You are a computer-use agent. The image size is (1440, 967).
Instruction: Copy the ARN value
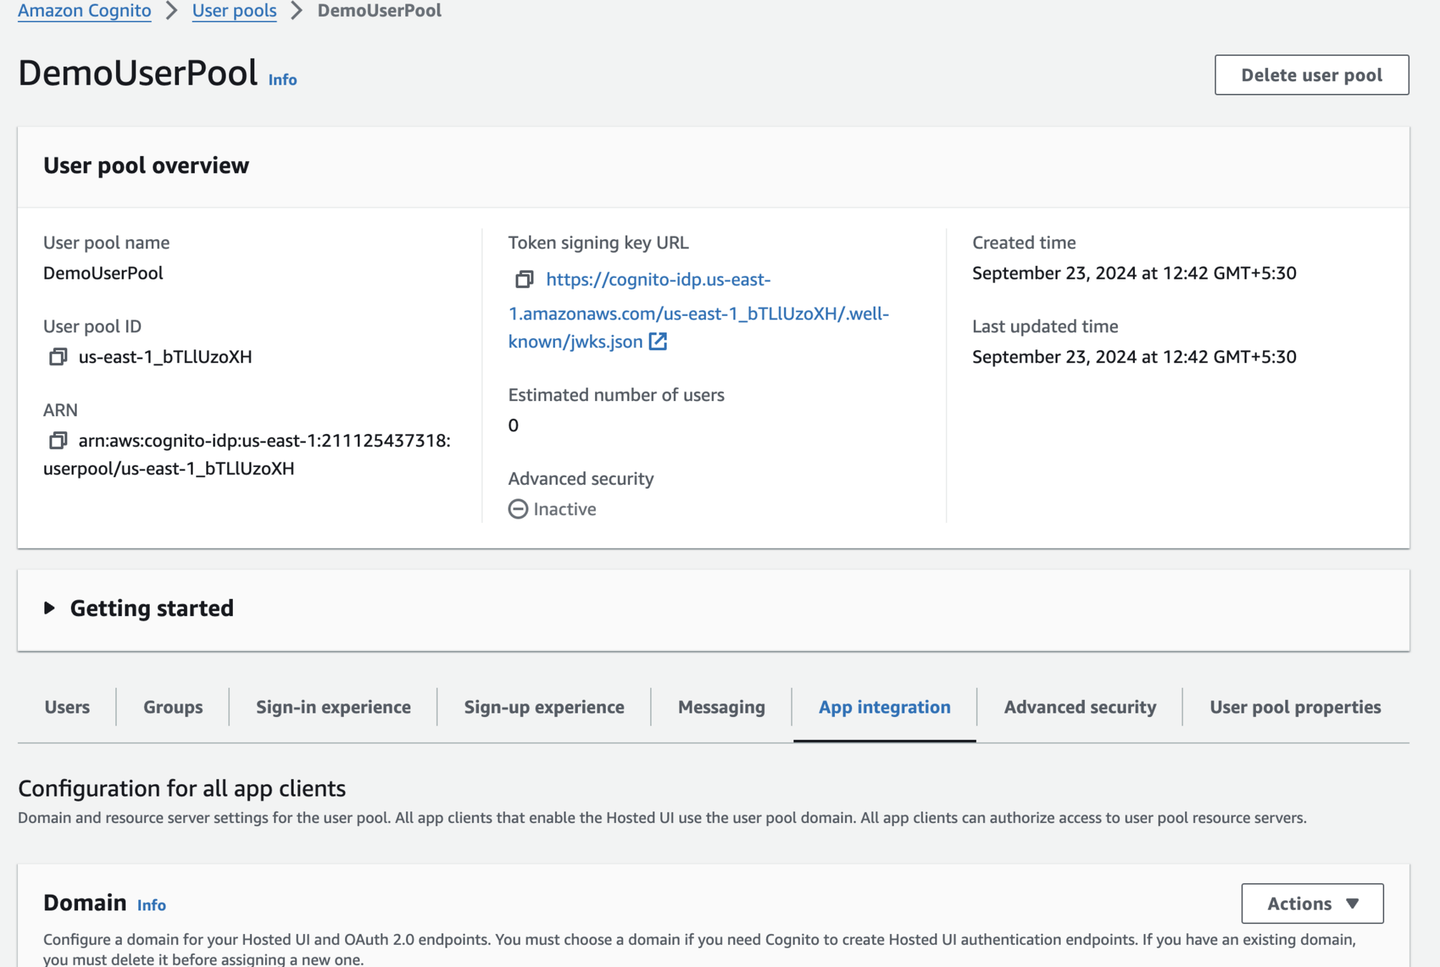pyautogui.click(x=58, y=441)
